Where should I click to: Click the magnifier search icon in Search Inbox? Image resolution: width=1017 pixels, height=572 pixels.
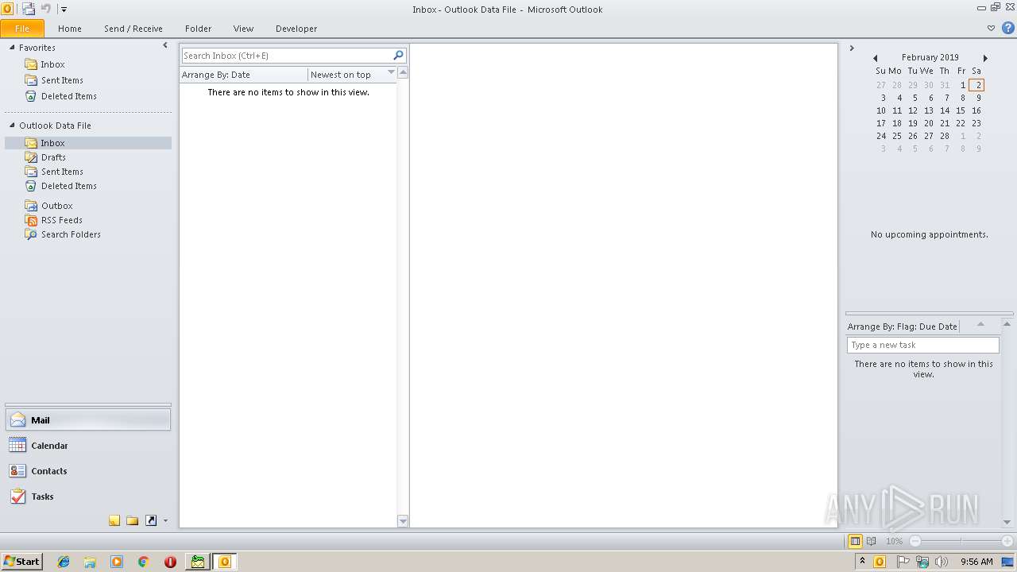(x=399, y=55)
